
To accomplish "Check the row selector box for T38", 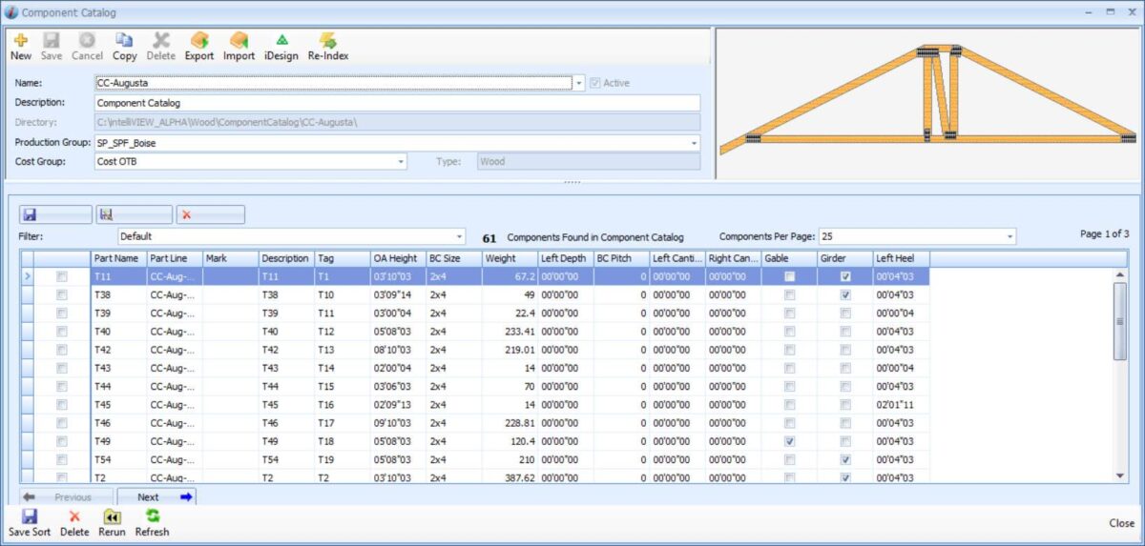I will (62, 294).
